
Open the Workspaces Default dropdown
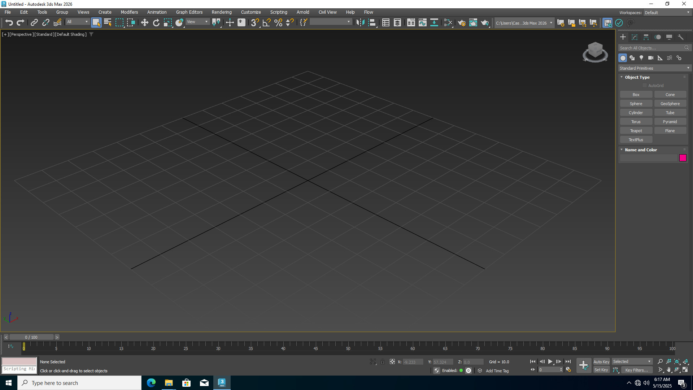pyautogui.click(x=667, y=13)
